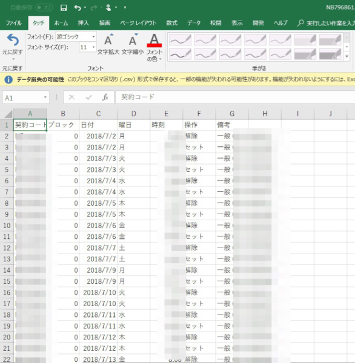This screenshot has width=355, height=363.
Task: Click the Select All corner triangle
Action: tap(8, 114)
